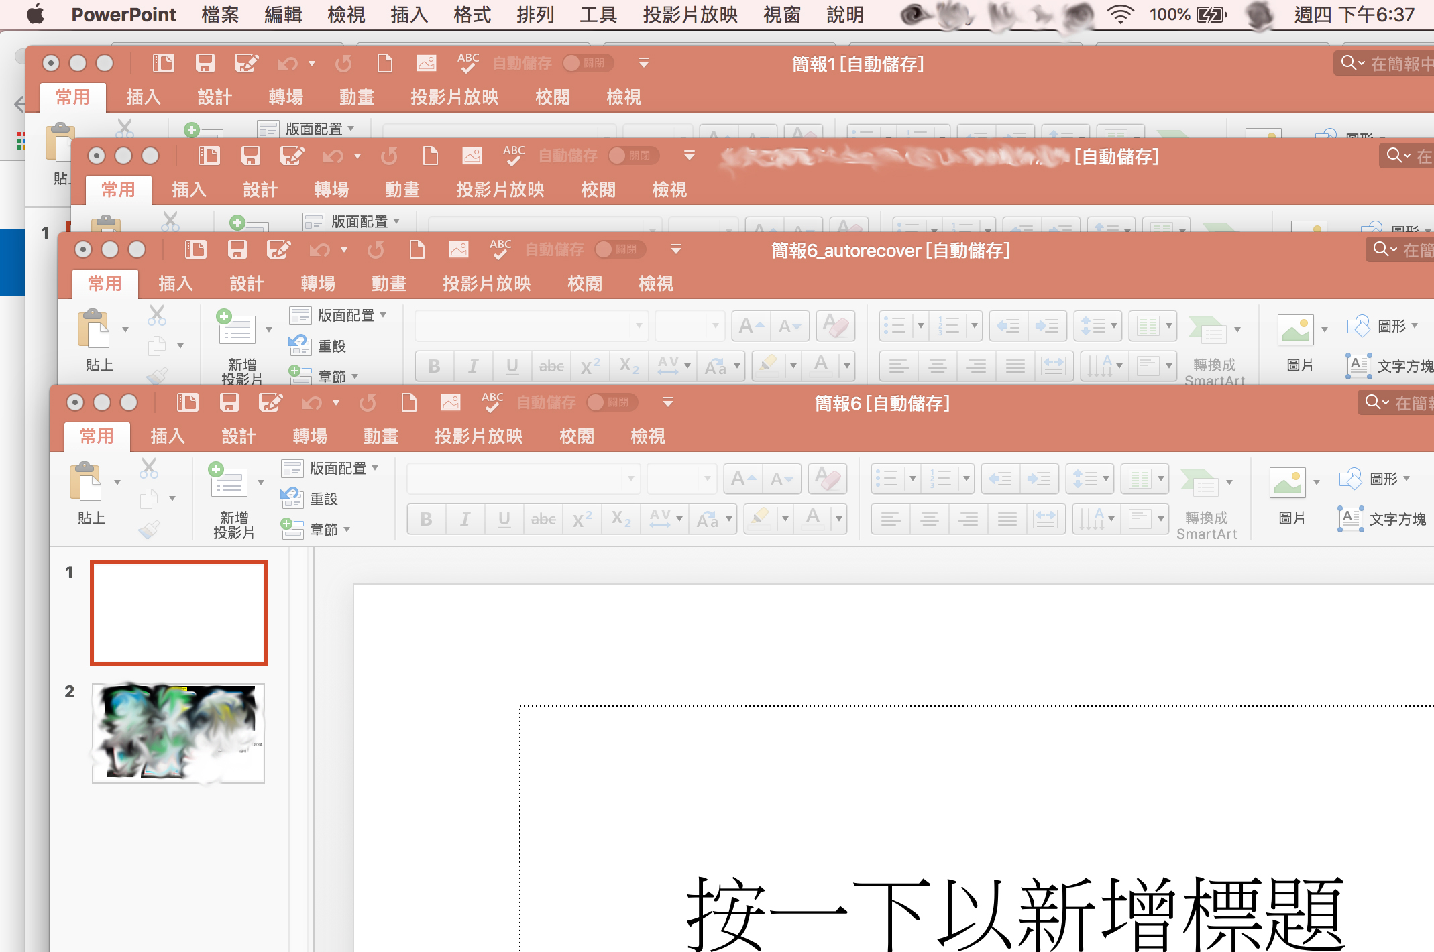Click the font color A button in 簡報6
The image size is (1434, 952).
coord(813,518)
